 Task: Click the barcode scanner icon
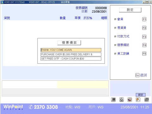click(x=113, y=100)
